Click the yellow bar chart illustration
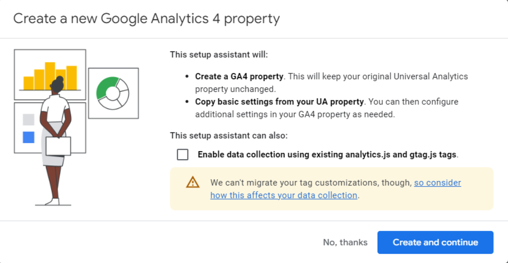The image size is (508, 263). click(50, 76)
